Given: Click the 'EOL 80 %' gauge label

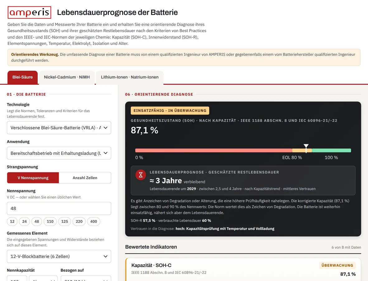Looking at the screenshot, I should pos(292,158).
